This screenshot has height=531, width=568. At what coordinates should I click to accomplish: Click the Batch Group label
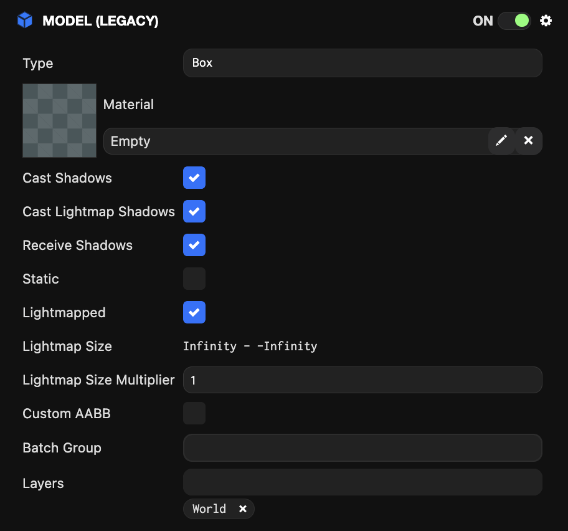tap(62, 448)
